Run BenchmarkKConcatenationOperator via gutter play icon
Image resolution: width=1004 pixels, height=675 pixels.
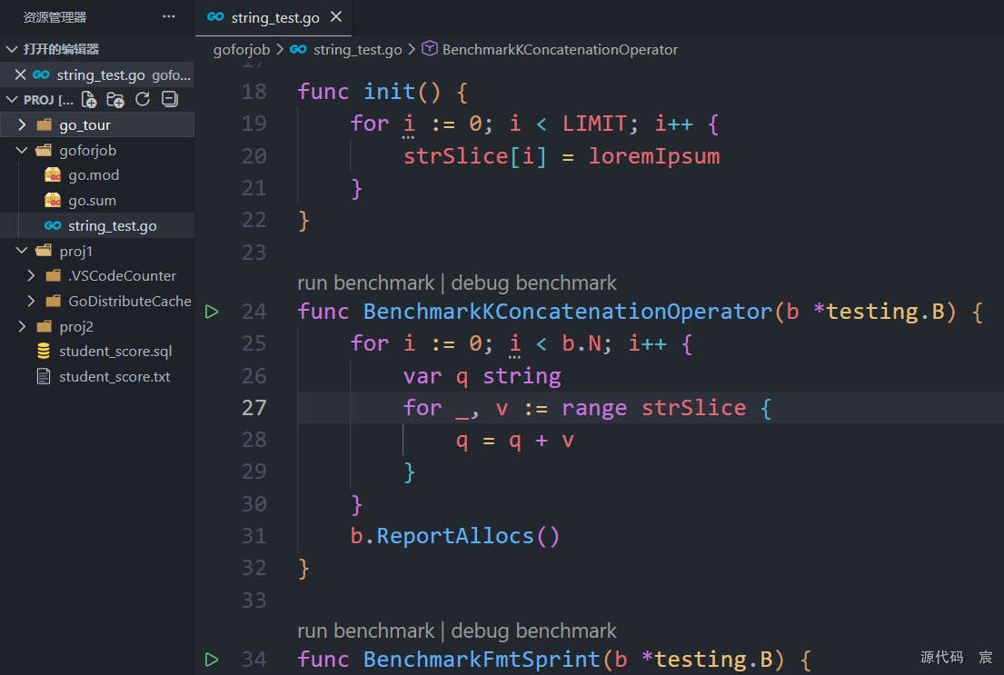click(x=212, y=312)
